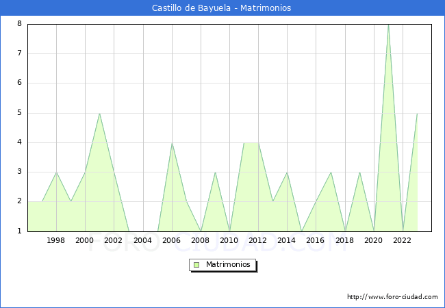
Task: Click the chart title 'Castillo de Bayuela - Matrimonios'
Action: (221, 8)
